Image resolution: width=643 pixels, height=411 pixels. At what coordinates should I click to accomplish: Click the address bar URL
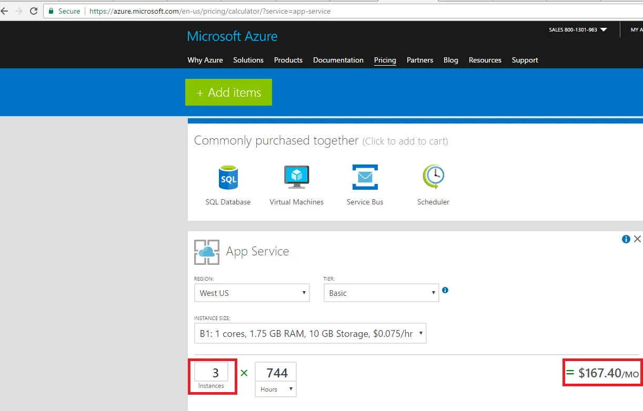click(x=210, y=11)
